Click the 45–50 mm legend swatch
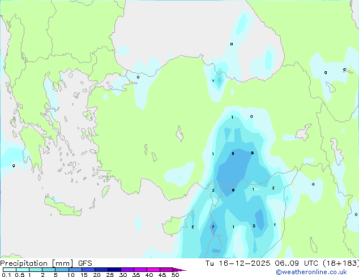The width and height of the screenshot is (359, 277). pos(166,270)
